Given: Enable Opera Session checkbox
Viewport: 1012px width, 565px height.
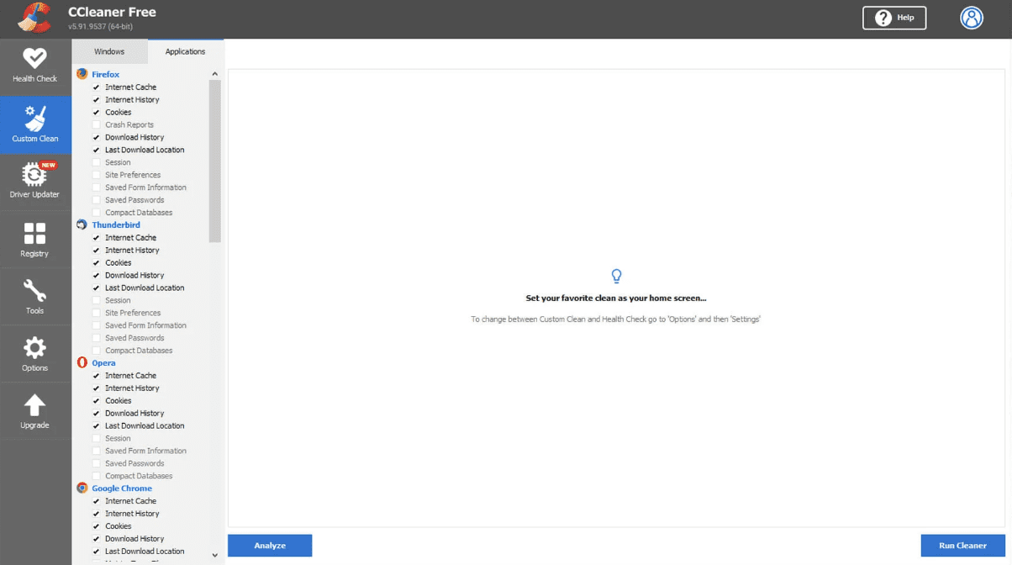Looking at the screenshot, I should (x=97, y=438).
